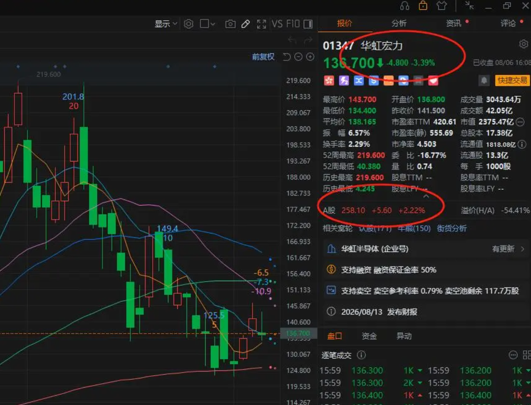This screenshot has height=405, width=531.
Task: Open 华虹半导体 企业号 company page
Action: tap(374, 249)
